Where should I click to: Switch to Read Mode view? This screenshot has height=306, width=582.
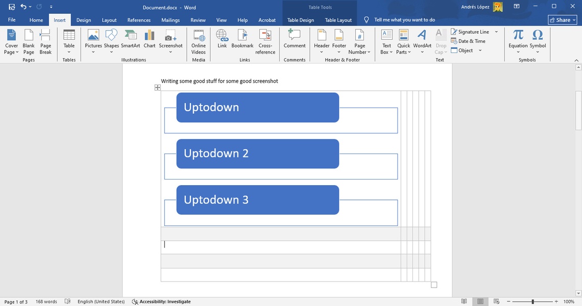(x=464, y=301)
